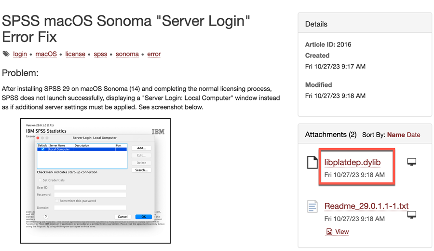The width and height of the screenshot is (434, 251).
Task: Click the monitor icon next to Readme_29.0.1.1-1.txt
Action: coord(412,215)
